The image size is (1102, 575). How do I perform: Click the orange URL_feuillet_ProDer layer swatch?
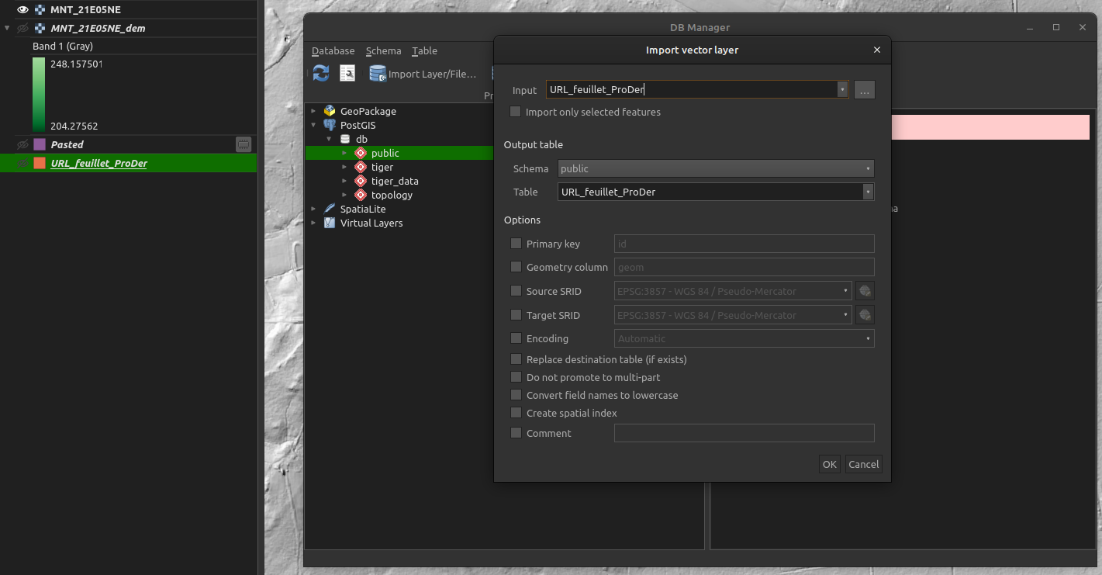(x=40, y=163)
